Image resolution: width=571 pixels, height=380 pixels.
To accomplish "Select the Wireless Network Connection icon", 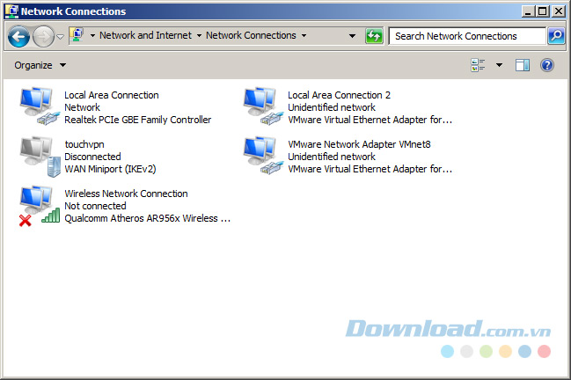I will pyautogui.click(x=40, y=206).
